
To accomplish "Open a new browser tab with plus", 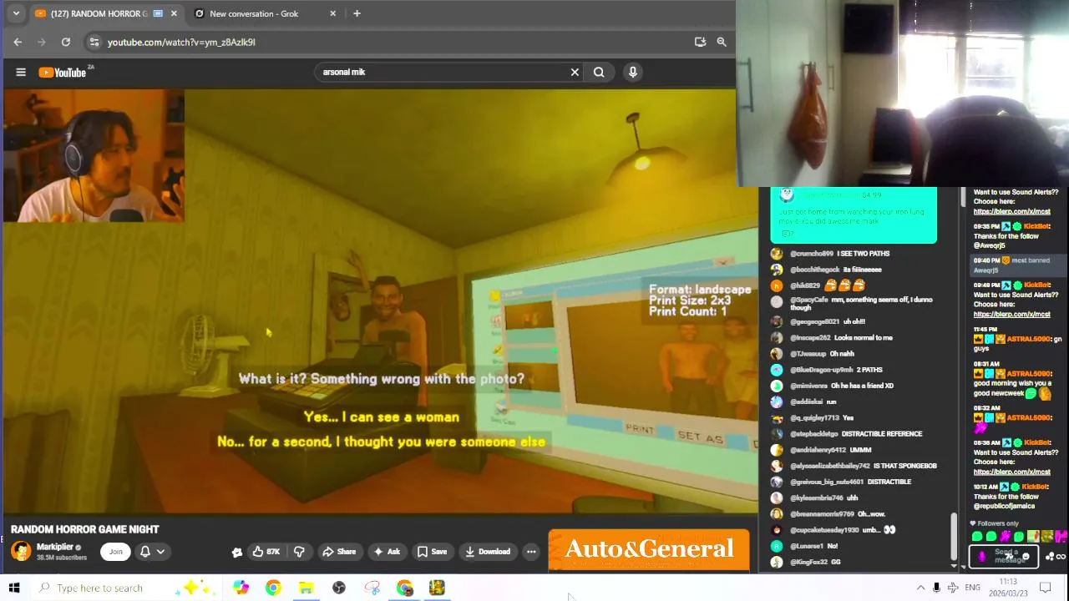I will point(357,13).
